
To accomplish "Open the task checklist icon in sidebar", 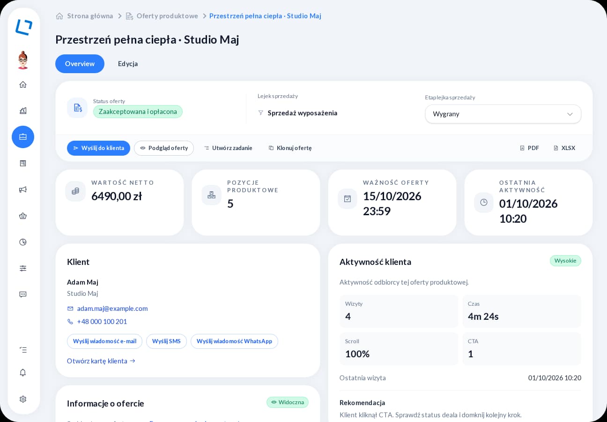I will pos(23,350).
